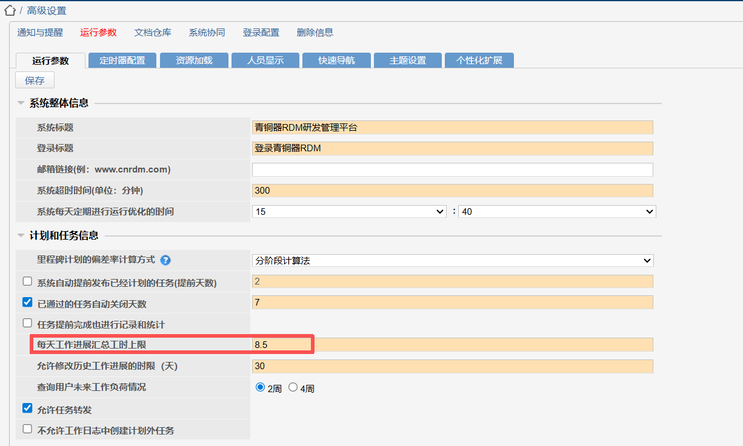This screenshot has height=446, width=743.
Task: Select the 2周 radio option
Action: pyautogui.click(x=261, y=387)
